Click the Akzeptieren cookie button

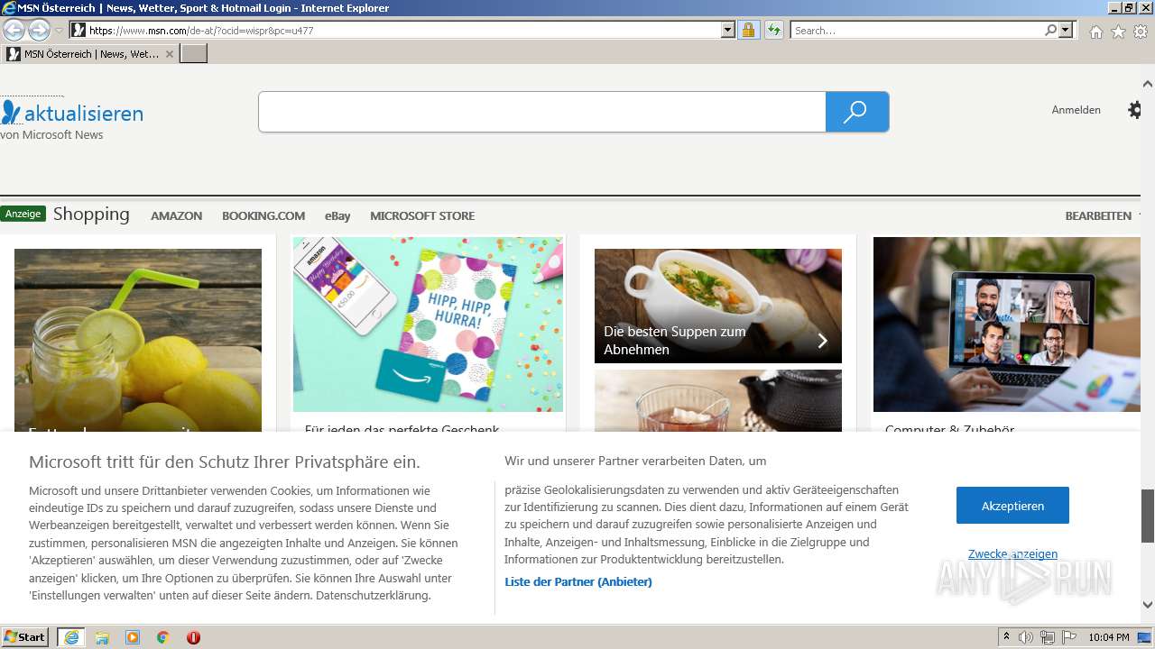pos(1012,506)
